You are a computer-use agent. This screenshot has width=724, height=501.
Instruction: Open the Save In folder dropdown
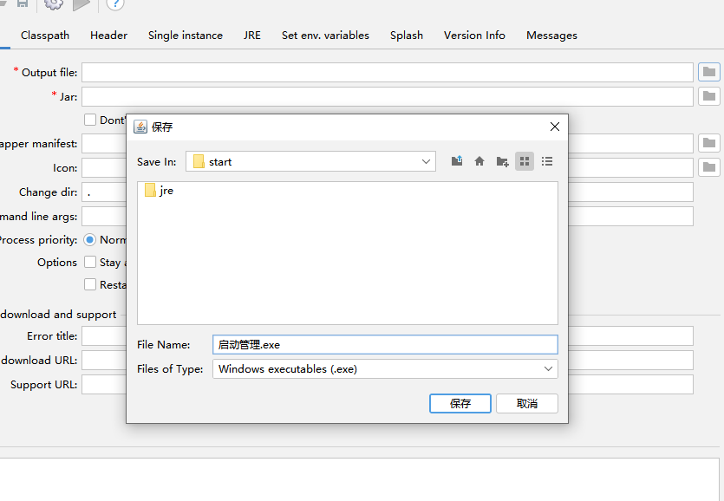click(310, 161)
